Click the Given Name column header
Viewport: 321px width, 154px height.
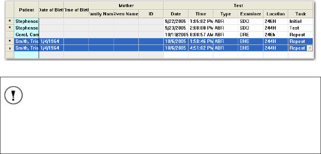[x=126, y=14]
